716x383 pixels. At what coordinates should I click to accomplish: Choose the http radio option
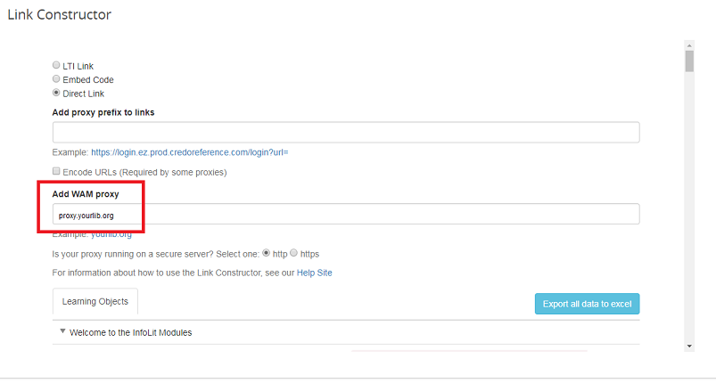[x=267, y=253]
